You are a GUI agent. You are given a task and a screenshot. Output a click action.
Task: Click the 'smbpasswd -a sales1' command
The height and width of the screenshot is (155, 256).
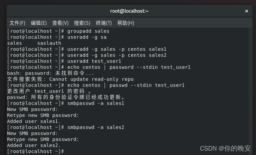coord(96,103)
